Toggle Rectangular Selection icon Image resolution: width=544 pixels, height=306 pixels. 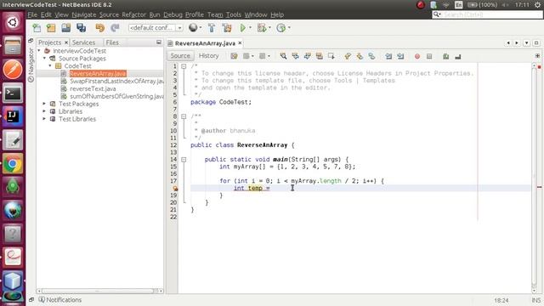click(x=331, y=56)
